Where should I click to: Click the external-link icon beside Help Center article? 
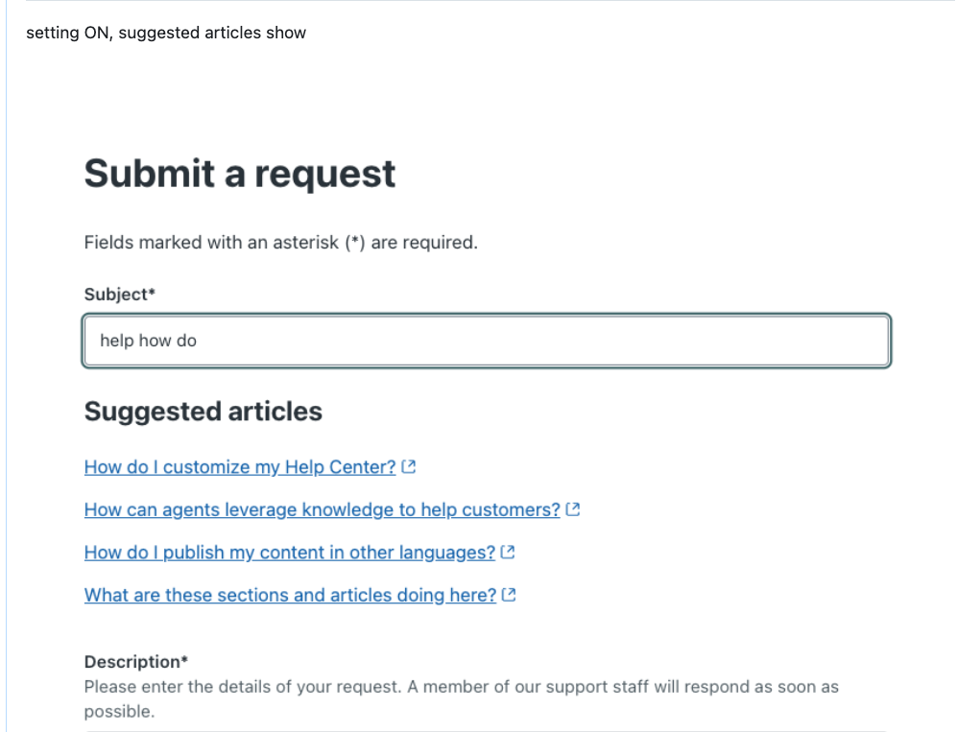[x=409, y=467]
